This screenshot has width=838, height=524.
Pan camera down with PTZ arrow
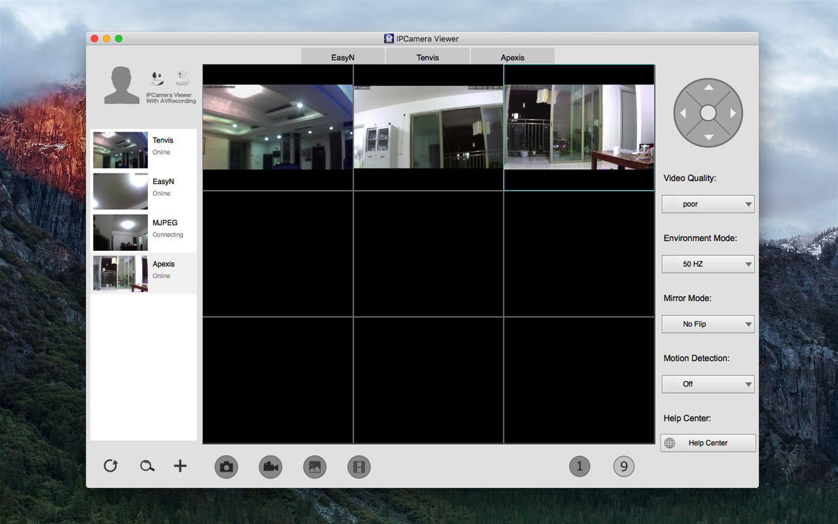point(708,138)
